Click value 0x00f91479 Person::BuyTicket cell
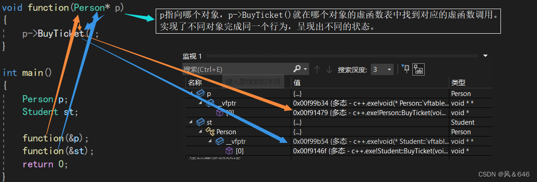Screen dimensions: 537x182 [x=370, y=113]
